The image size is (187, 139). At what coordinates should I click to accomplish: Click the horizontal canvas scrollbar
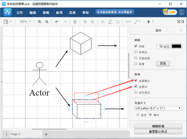pyautogui.click(x=49, y=129)
